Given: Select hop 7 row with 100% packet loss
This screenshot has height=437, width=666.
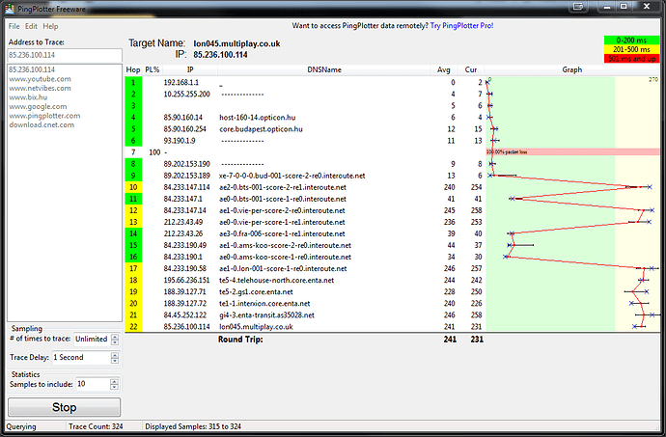Looking at the screenshot, I should coord(290,152).
